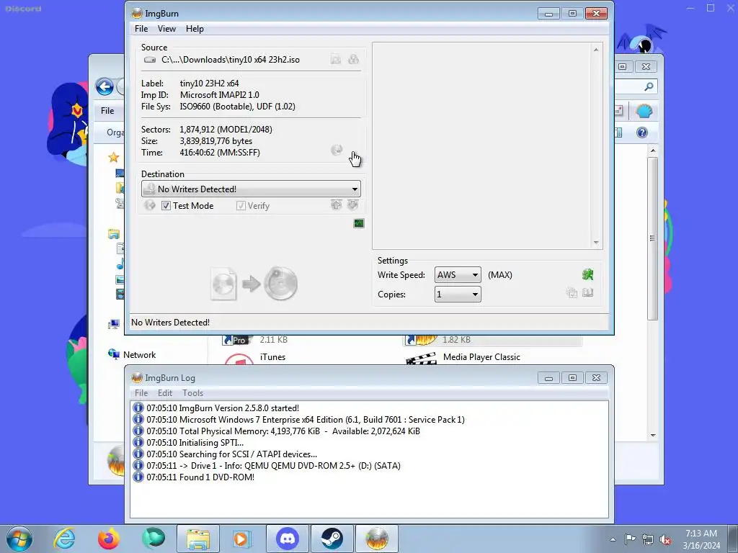Open the Destination No Writers Detected dropdown
The width and height of the screenshot is (738, 553).
(251, 189)
